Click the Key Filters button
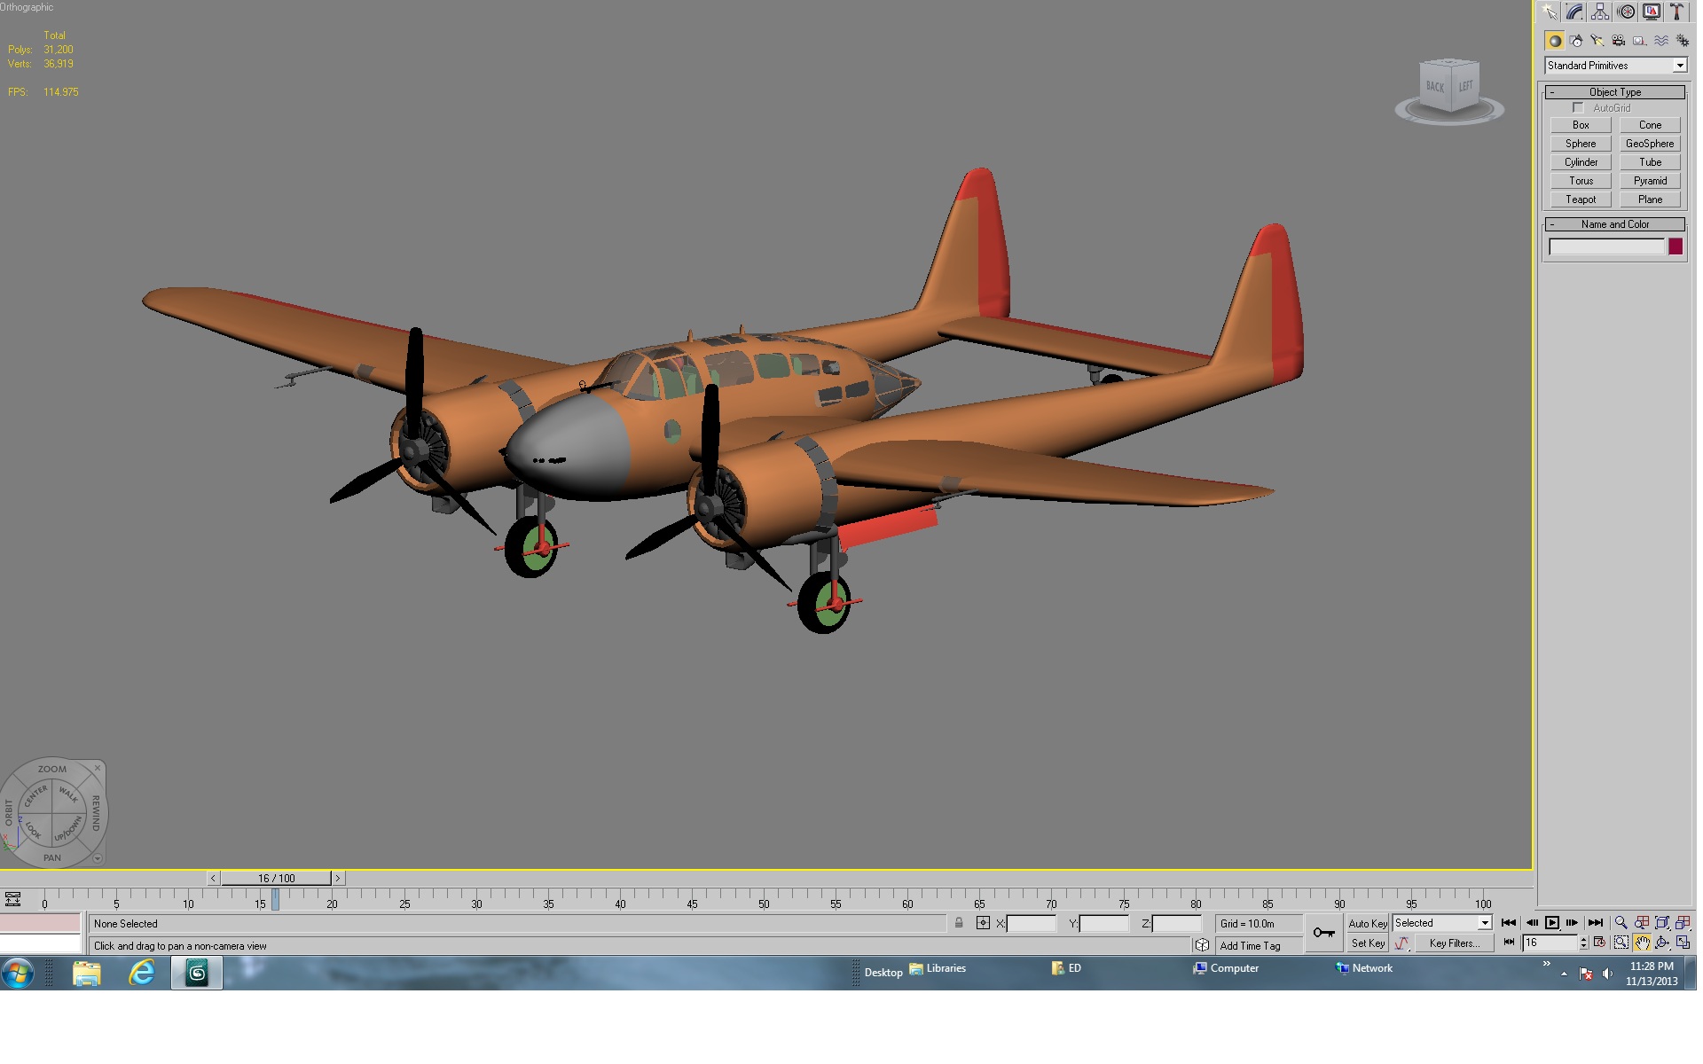The width and height of the screenshot is (1703, 1064). pos(1455,943)
